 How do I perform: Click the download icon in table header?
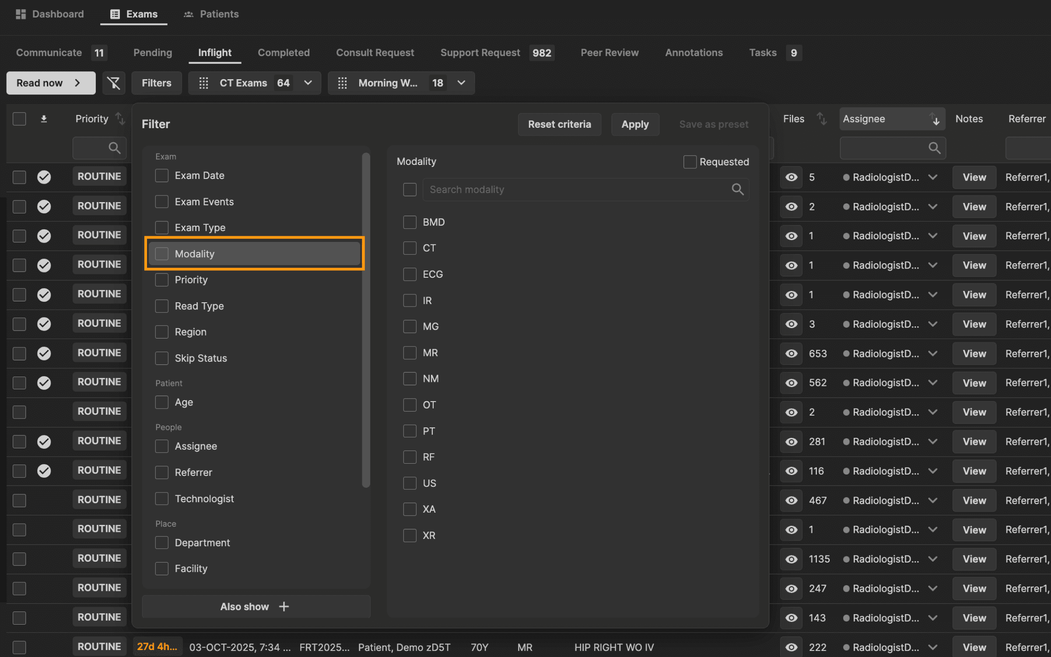(x=44, y=119)
